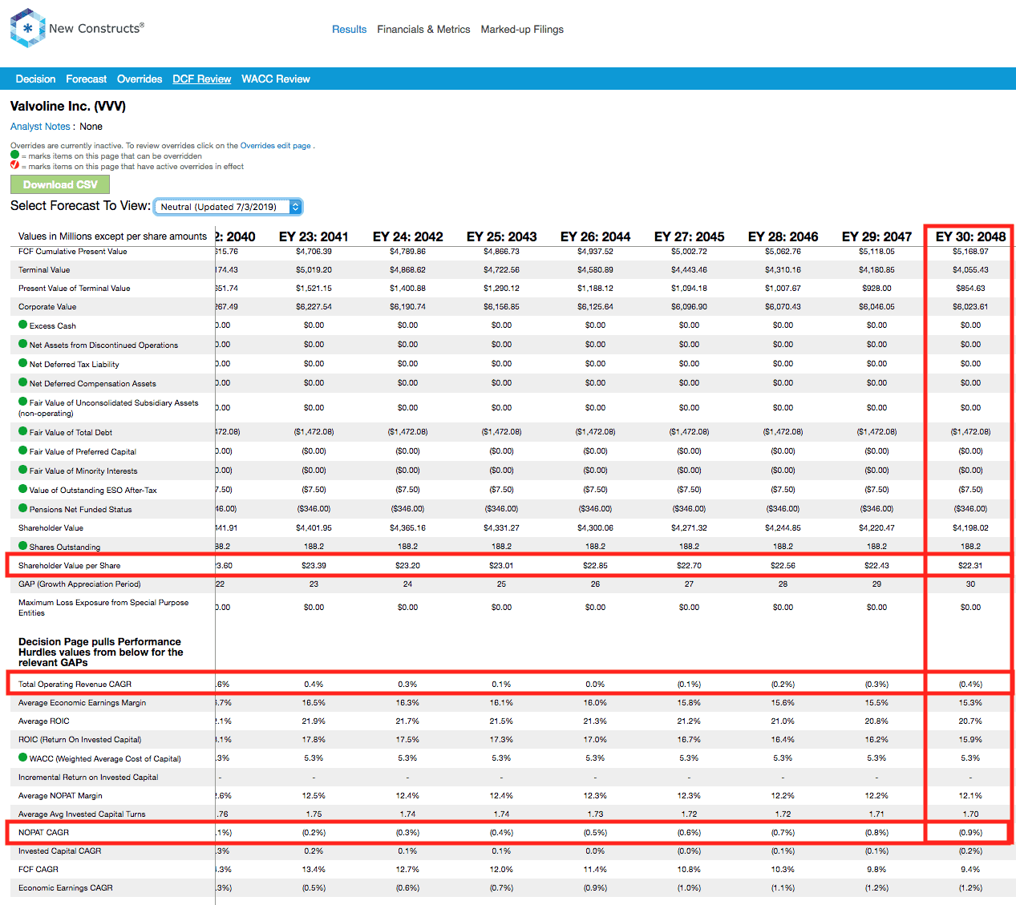Click the $23.39 value in EY 23 column
The width and height of the screenshot is (1016, 905).
point(314,565)
